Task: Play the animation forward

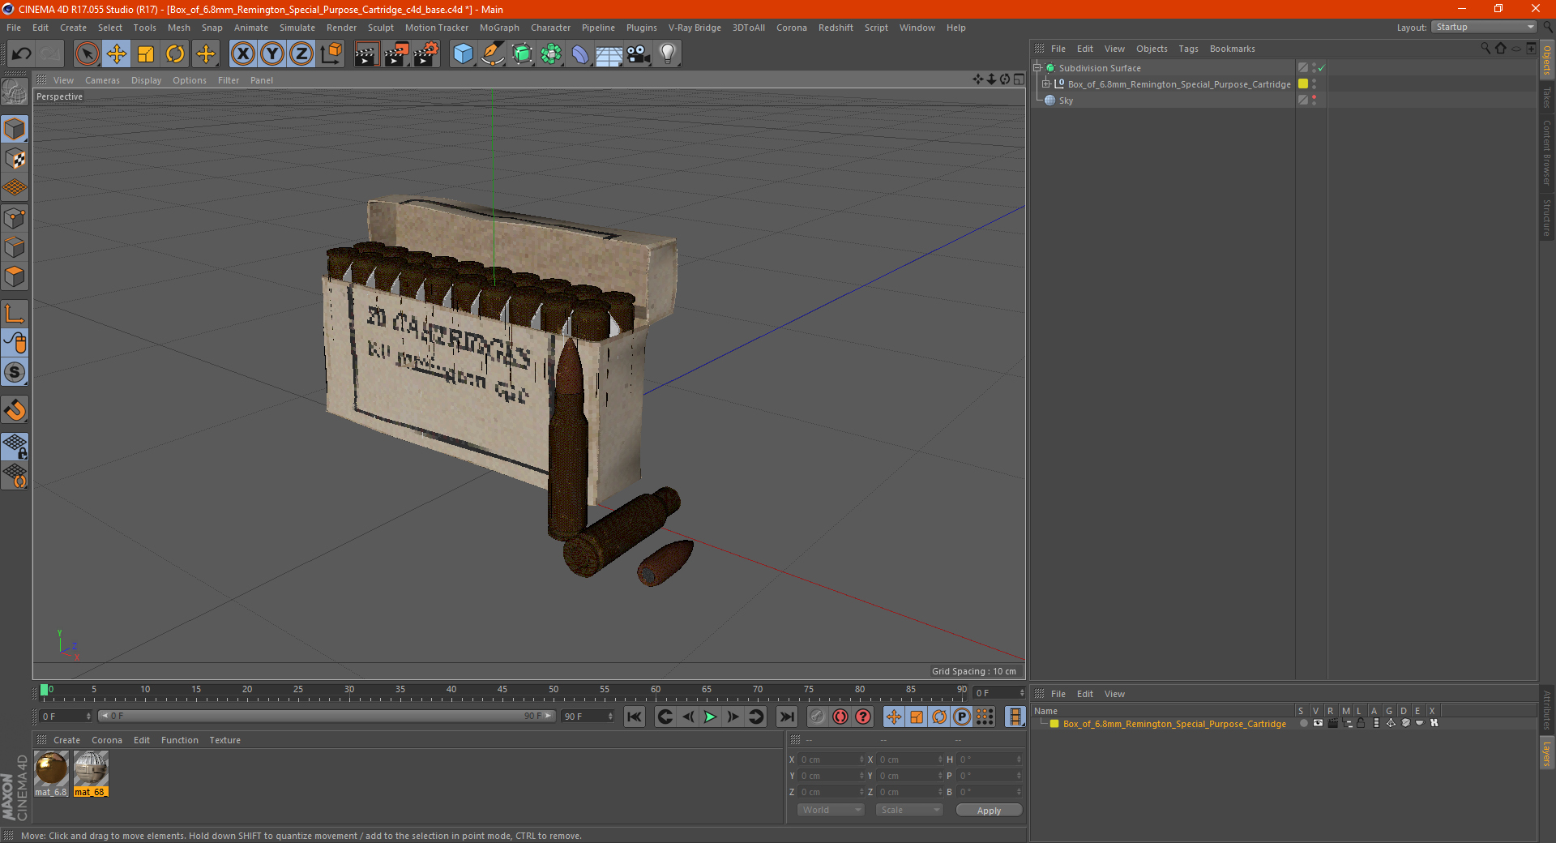Action: click(x=710, y=717)
